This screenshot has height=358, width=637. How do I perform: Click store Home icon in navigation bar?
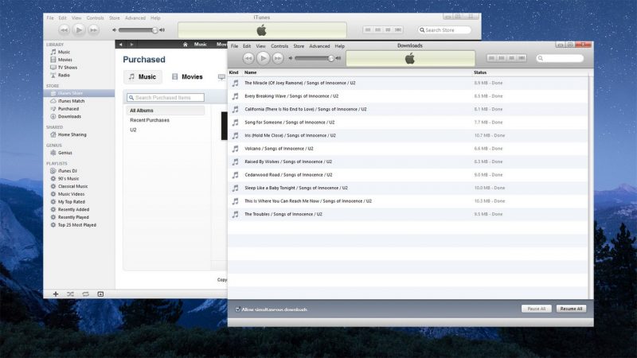[186, 45]
